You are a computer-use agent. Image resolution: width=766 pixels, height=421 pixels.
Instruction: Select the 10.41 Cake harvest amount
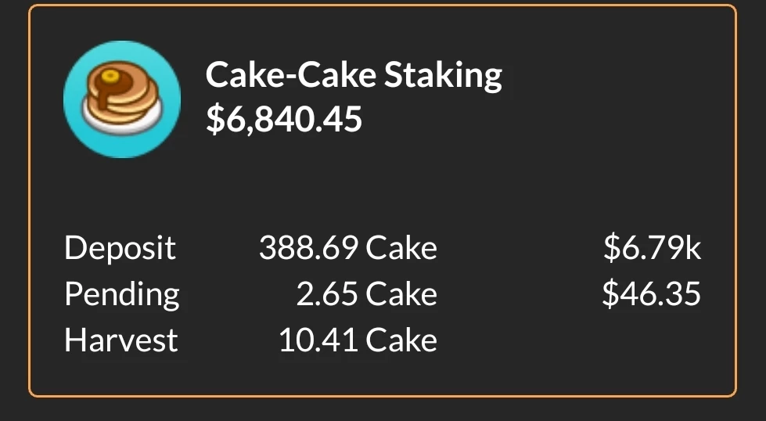(x=358, y=340)
